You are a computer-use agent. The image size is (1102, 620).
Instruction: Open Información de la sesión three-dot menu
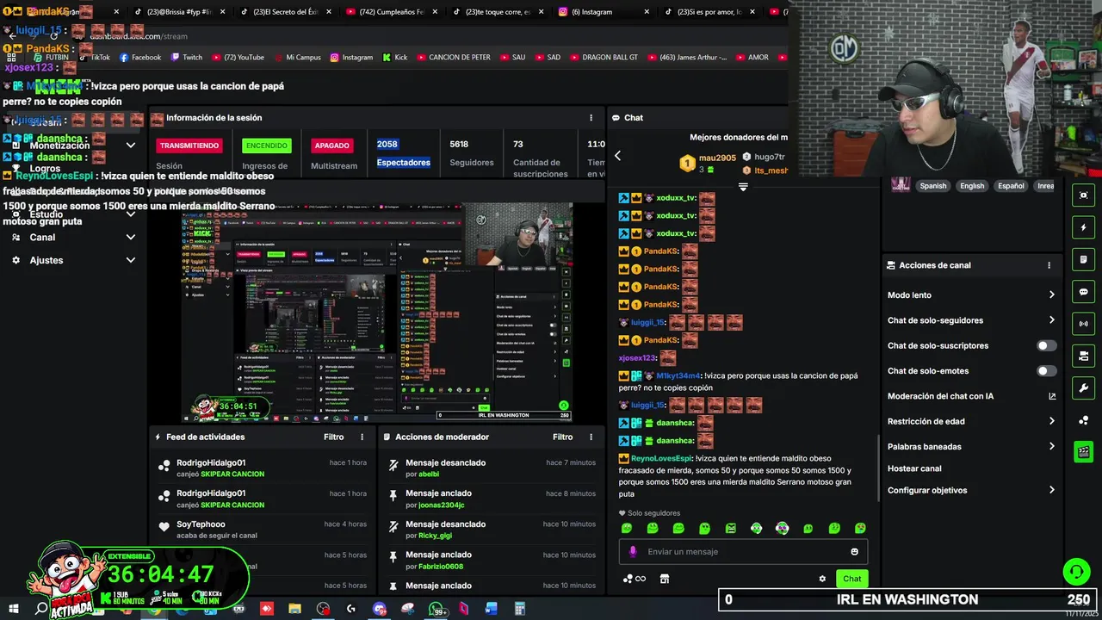(591, 118)
